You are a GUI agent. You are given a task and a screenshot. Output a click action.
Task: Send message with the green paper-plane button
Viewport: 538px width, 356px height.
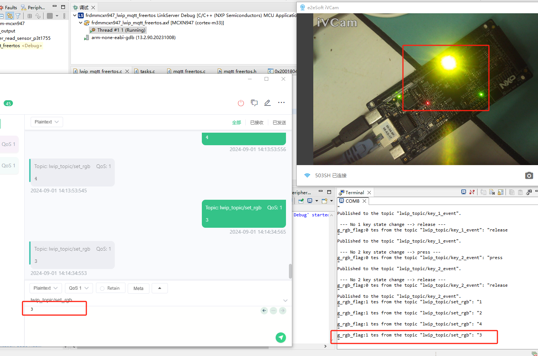(281, 338)
